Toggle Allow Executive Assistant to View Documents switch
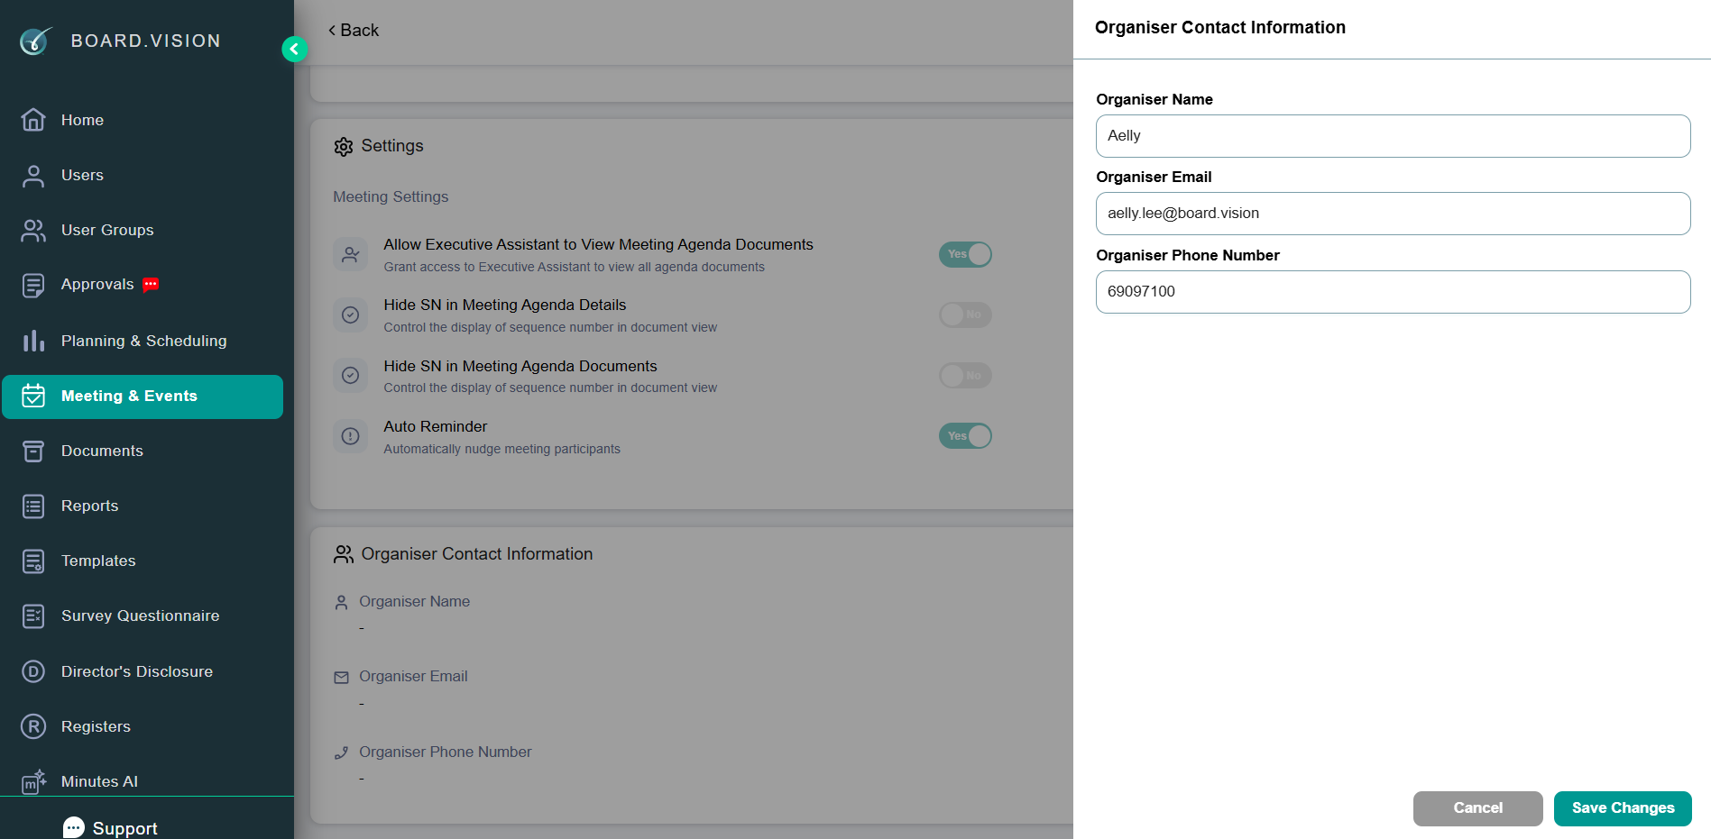The image size is (1711, 839). click(x=965, y=254)
